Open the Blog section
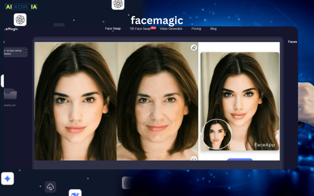 (213, 28)
